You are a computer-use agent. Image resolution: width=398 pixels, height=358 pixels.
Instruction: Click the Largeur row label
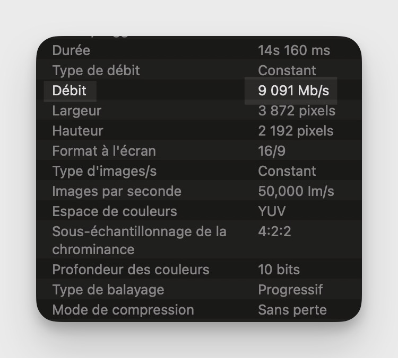[76, 111]
